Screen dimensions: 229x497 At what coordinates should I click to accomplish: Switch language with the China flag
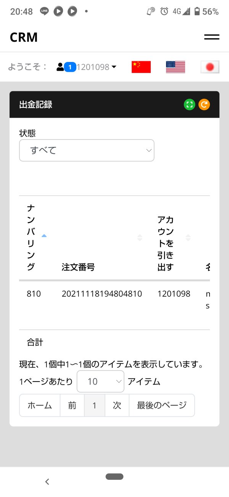141,67
